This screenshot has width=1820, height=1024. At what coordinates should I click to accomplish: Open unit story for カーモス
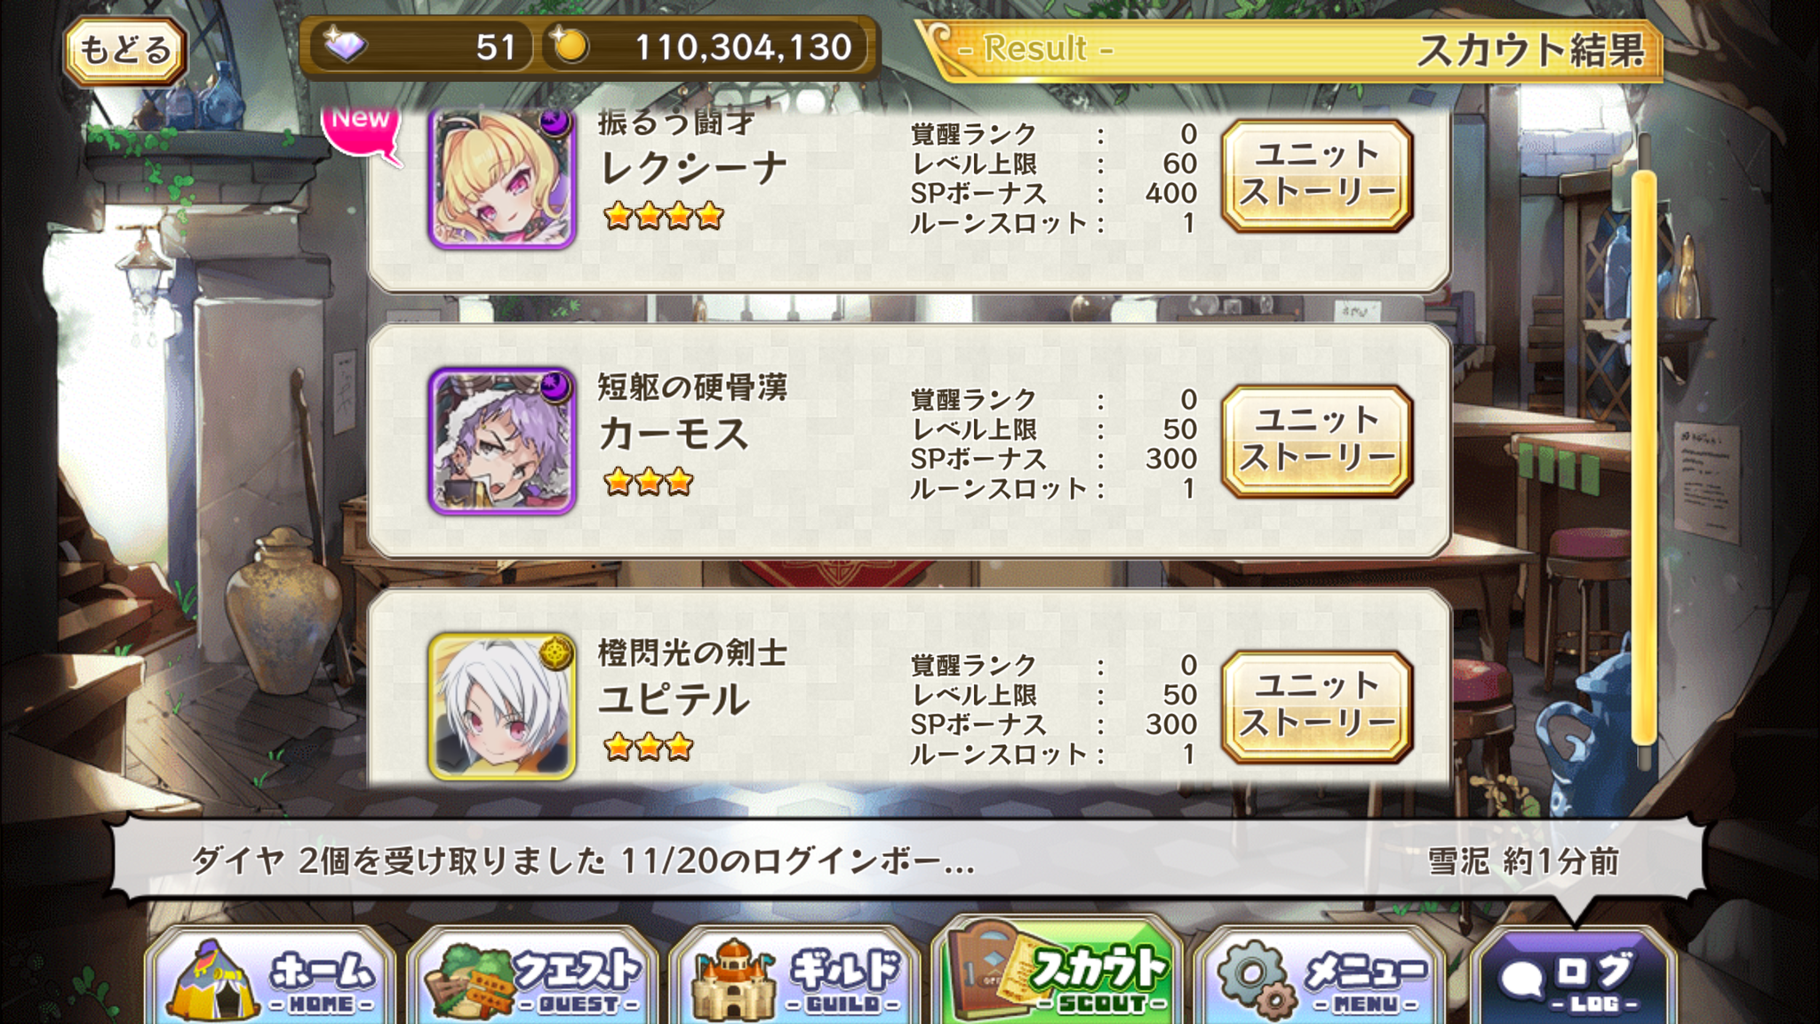pyautogui.click(x=1317, y=441)
